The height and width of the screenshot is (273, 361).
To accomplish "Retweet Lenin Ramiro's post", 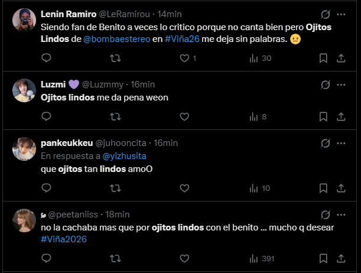I will click(x=116, y=58).
